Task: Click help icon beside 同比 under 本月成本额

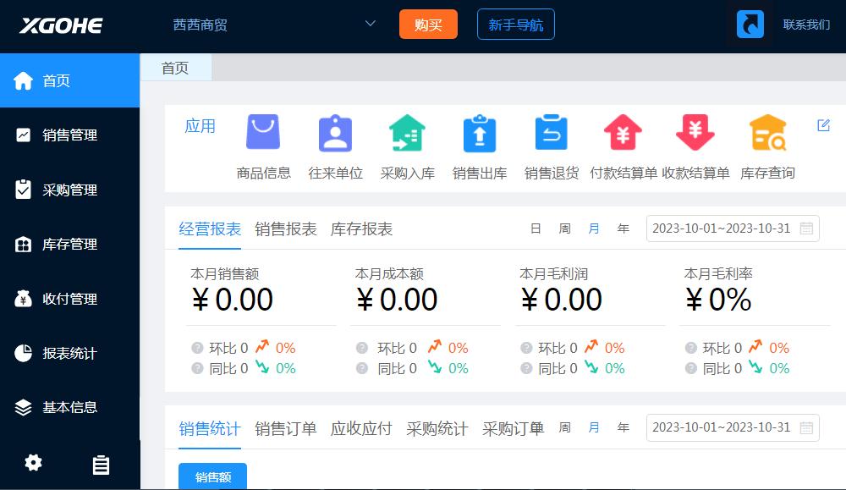Action: pyautogui.click(x=362, y=368)
